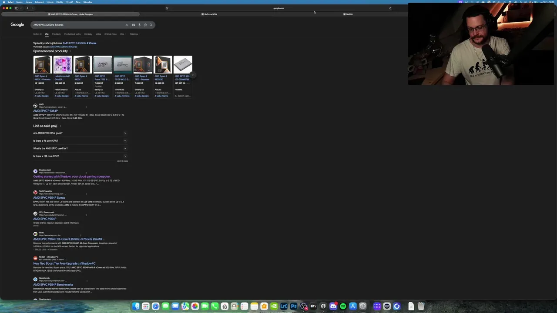Viewport: 557px width, 313px height.
Task: Expand 'Is there a 96 core CPU?' question
Action: coord(81,141)
